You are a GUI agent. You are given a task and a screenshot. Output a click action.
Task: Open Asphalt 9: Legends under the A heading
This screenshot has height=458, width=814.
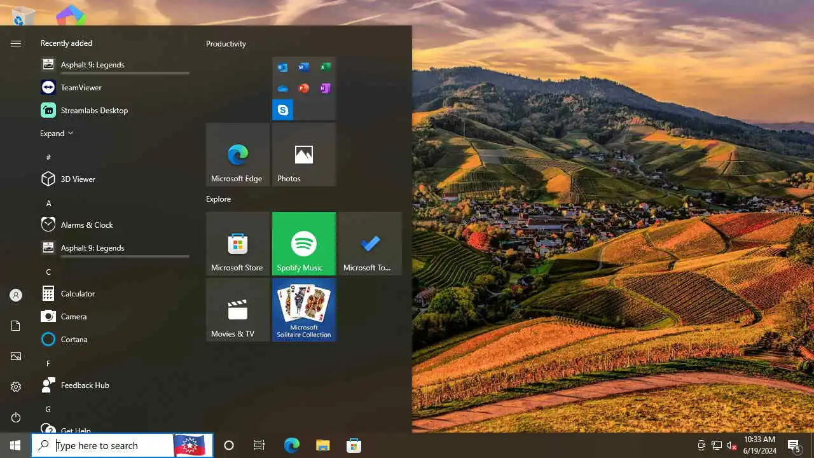[114, 247]
